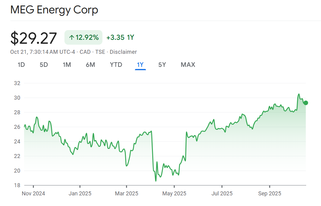Show the 1M price chart
321x206 pixels.
pos(67,65)
